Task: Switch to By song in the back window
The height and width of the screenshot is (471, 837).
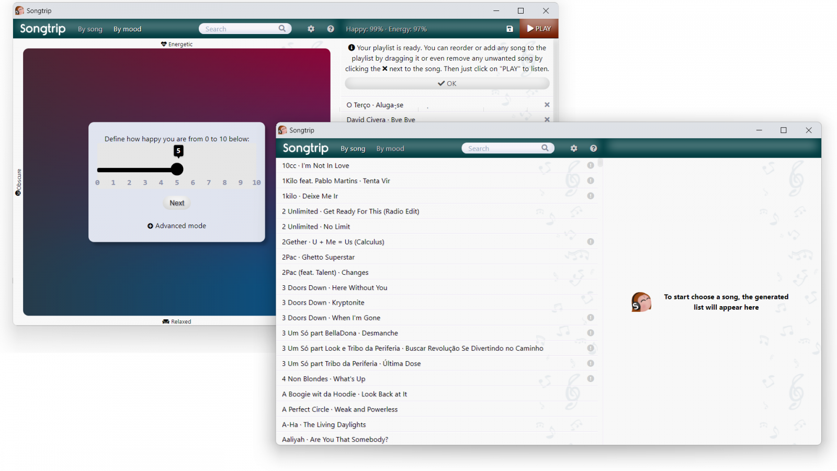Action: pyautogui.click(x=90, y=29)
